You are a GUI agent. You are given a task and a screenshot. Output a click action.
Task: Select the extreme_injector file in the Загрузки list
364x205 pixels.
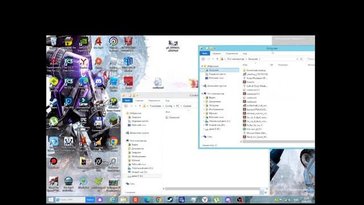(255, 113)
